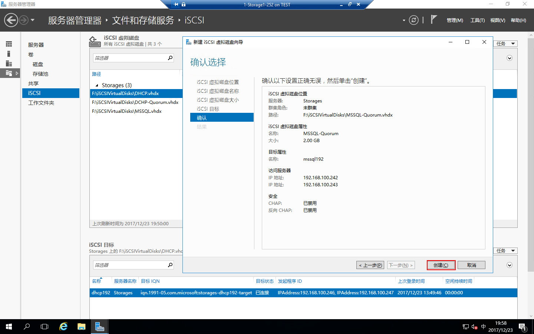This screenshot has height=334, width=534.
Task: Open the 任务 dropdown for iSCSI targets
Action: 505,251
